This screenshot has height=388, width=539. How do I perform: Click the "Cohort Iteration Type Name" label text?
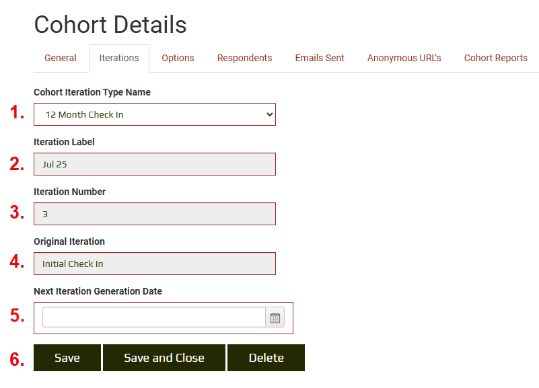92,92
